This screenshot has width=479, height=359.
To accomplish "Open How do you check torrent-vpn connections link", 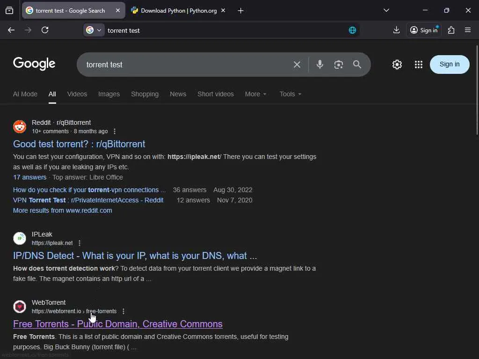I will [x=89, y=190].
